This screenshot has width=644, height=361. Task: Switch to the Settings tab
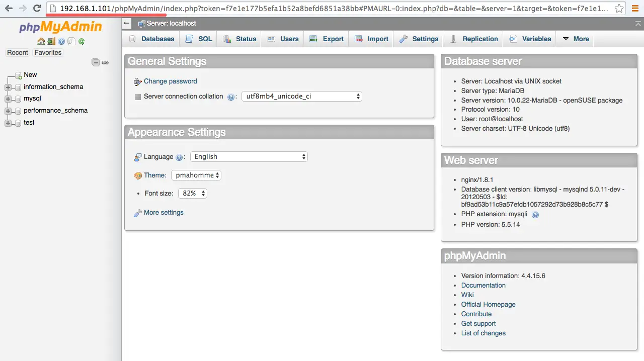[x=419, y=39]
